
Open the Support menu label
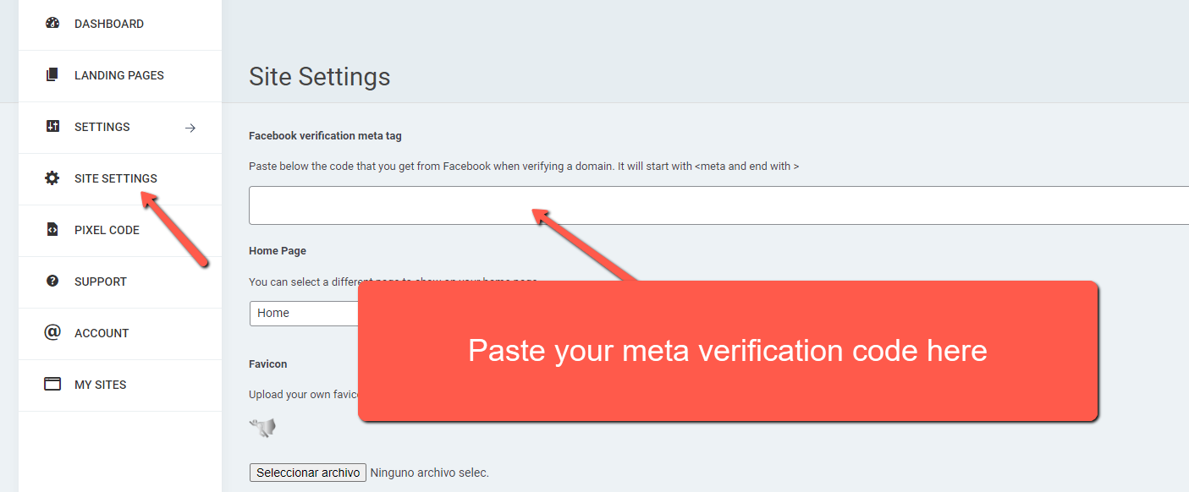pyautogui.click(x=101, y=282)
